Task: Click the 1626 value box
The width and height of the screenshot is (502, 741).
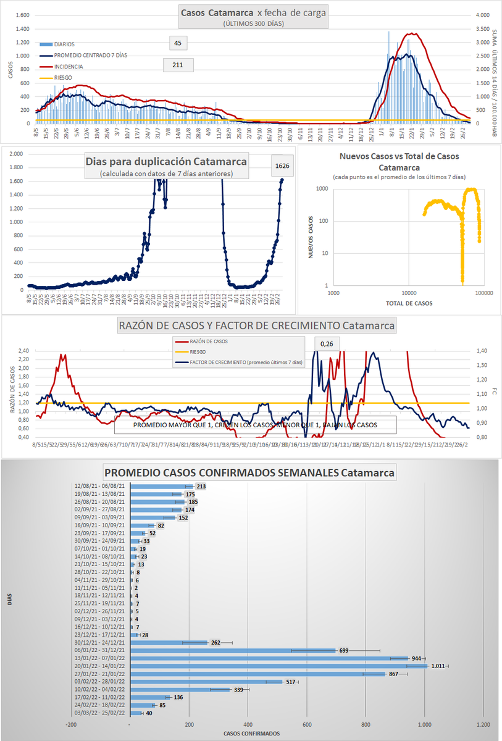Action: click(283, 166)
